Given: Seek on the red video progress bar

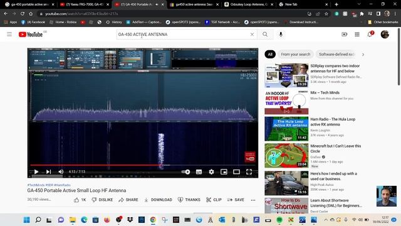Looking at the screenshot, I should (143, 165).
